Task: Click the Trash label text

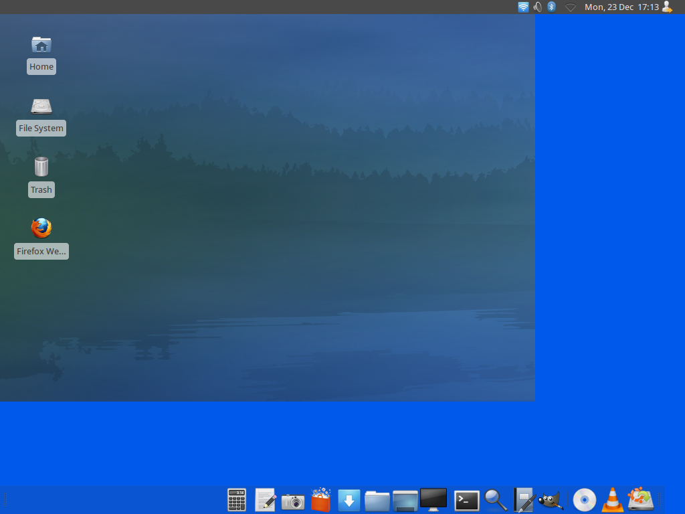Action: point(41,189)
